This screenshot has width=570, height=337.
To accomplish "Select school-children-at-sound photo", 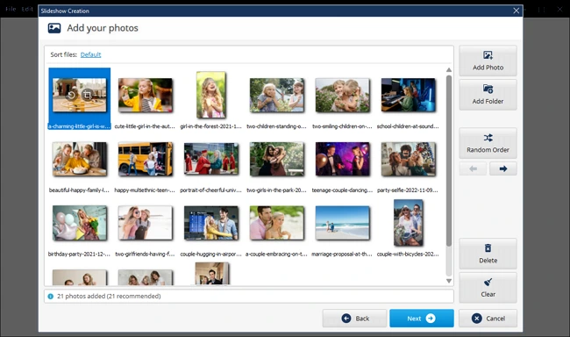I will [x=409, y=96].
